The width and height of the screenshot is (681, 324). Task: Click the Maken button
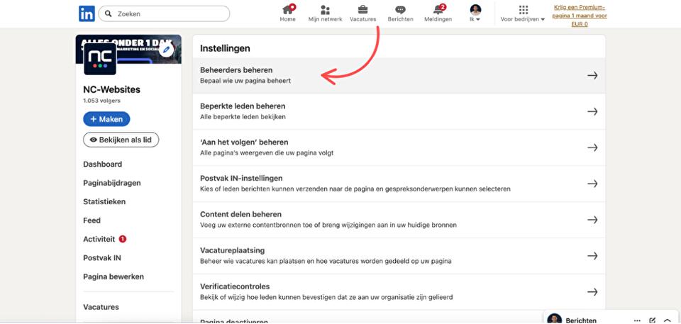tap(106, 119)
